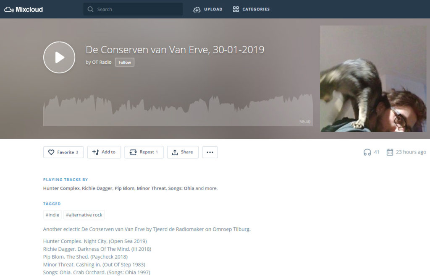
Task: Click the Upload cloud icon
Action: (197, 10)
